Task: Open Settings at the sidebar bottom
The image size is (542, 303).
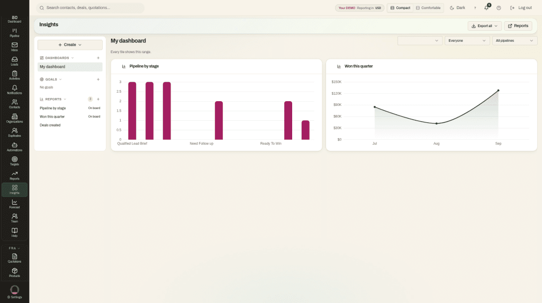Action: (x=14, y=292)
